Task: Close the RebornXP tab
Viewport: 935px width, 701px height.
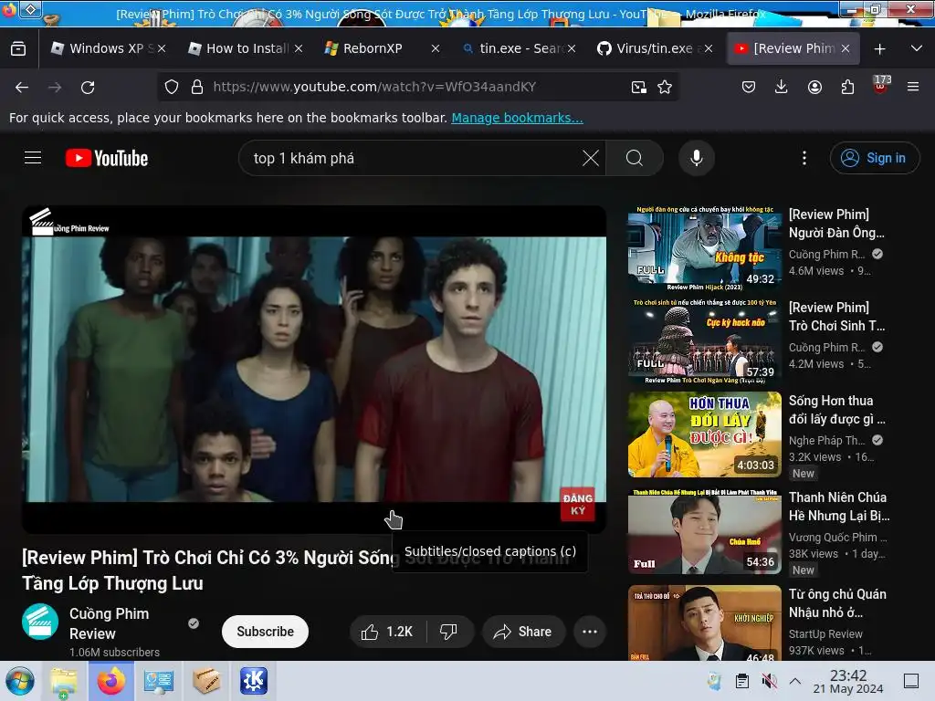Action: (x=436, y=49)
